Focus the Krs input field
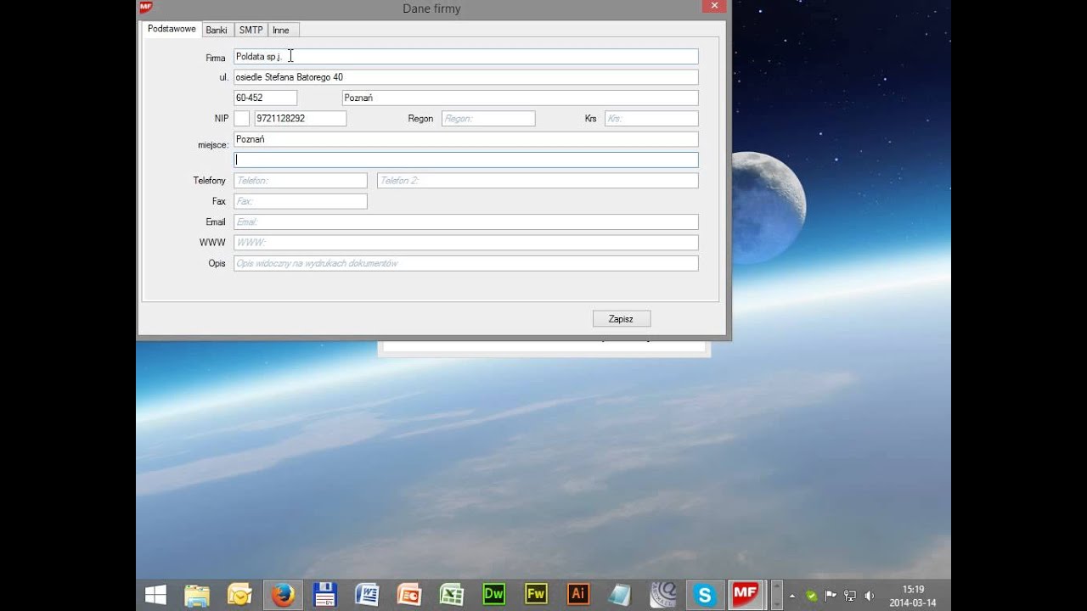1087x611 pixels. click(x=651, y=119)
